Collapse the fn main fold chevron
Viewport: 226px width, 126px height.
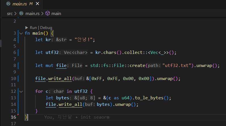point(21,33)
